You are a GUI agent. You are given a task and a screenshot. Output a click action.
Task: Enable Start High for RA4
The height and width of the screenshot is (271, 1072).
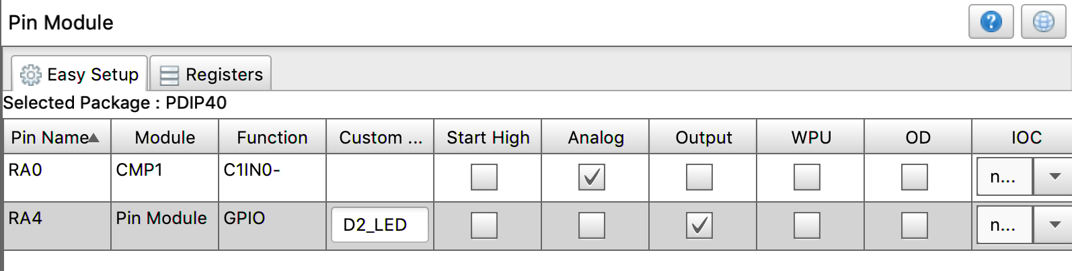pyautogui.click(x=484, y=225)
